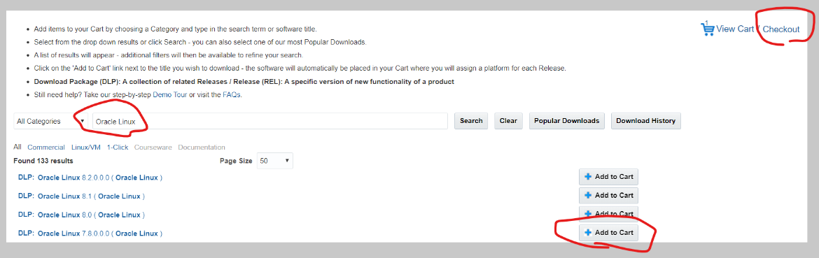Open DLP Oracle Linux 8.1 result
Image resolution: width=819 pixels, height=258 pixels.
[81, 196]
